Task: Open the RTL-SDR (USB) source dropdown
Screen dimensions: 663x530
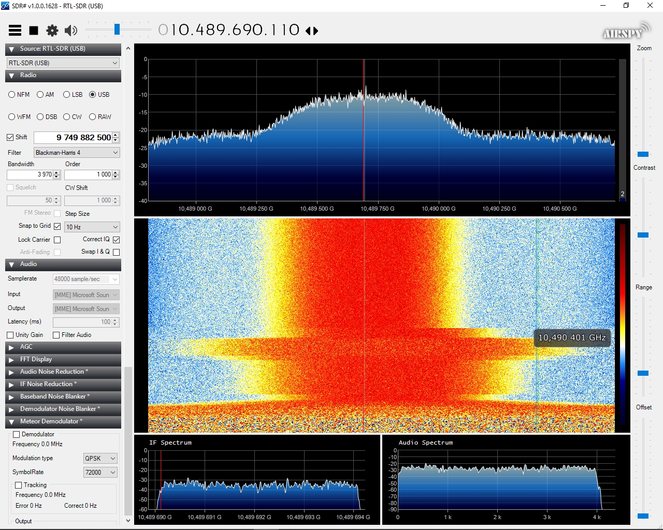Action: [63, 63]
